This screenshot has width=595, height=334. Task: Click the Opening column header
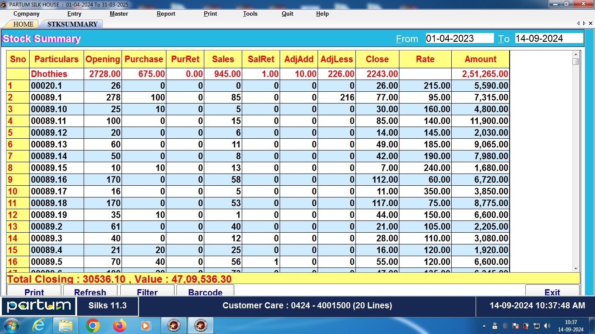(103, 59)
